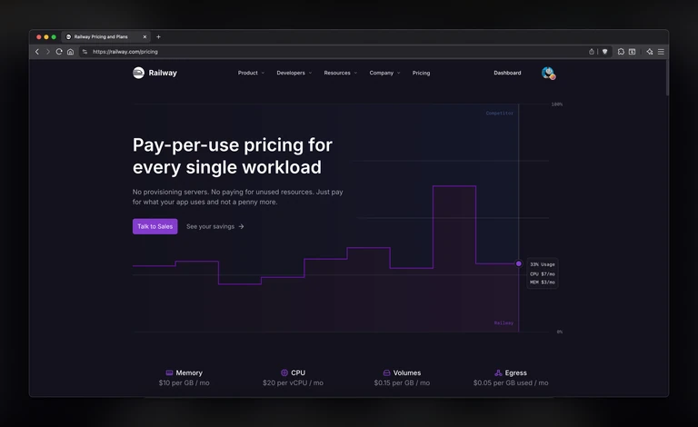Click the Talk to Sales button
This screenshot has width=698, height=427.
coord(155,226)
